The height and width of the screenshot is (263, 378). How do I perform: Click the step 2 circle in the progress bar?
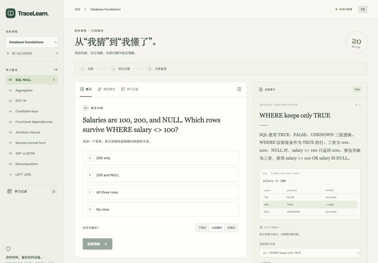click(x=113, y=69)
